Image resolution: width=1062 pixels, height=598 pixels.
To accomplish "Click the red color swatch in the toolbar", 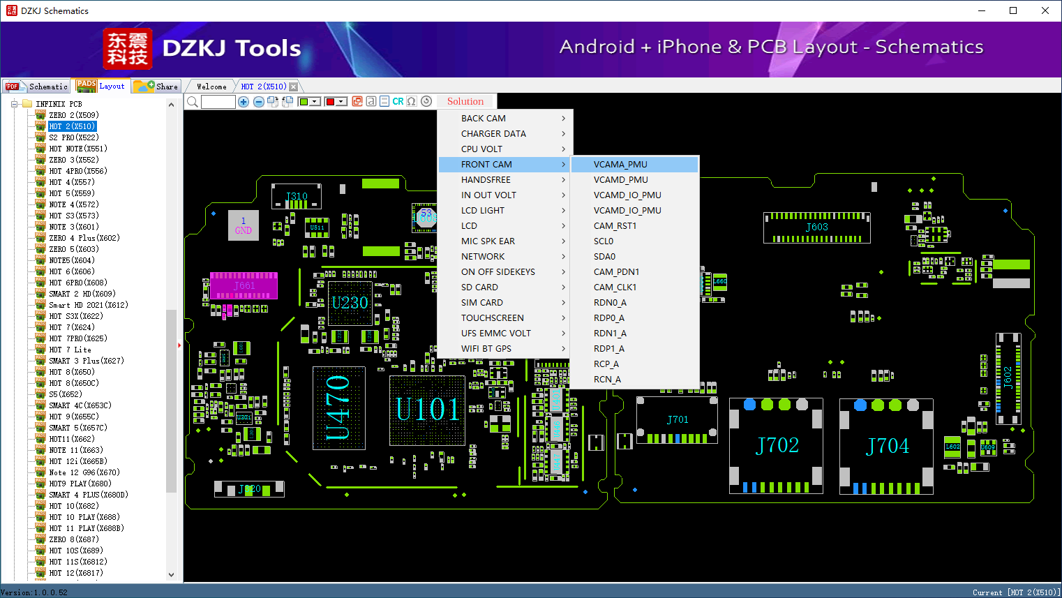I will pos(330,102).
